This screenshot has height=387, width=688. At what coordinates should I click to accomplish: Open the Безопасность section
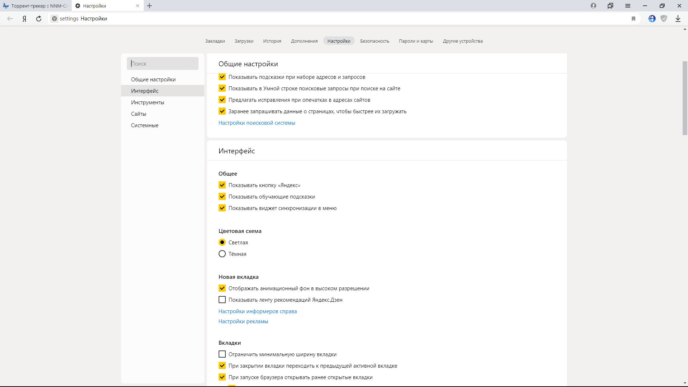pyautogui.click(x=375, y=41)
